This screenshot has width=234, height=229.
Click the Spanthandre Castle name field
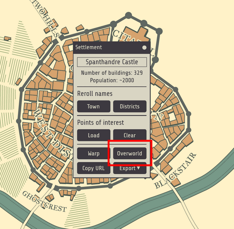click(x=112, y=62)
